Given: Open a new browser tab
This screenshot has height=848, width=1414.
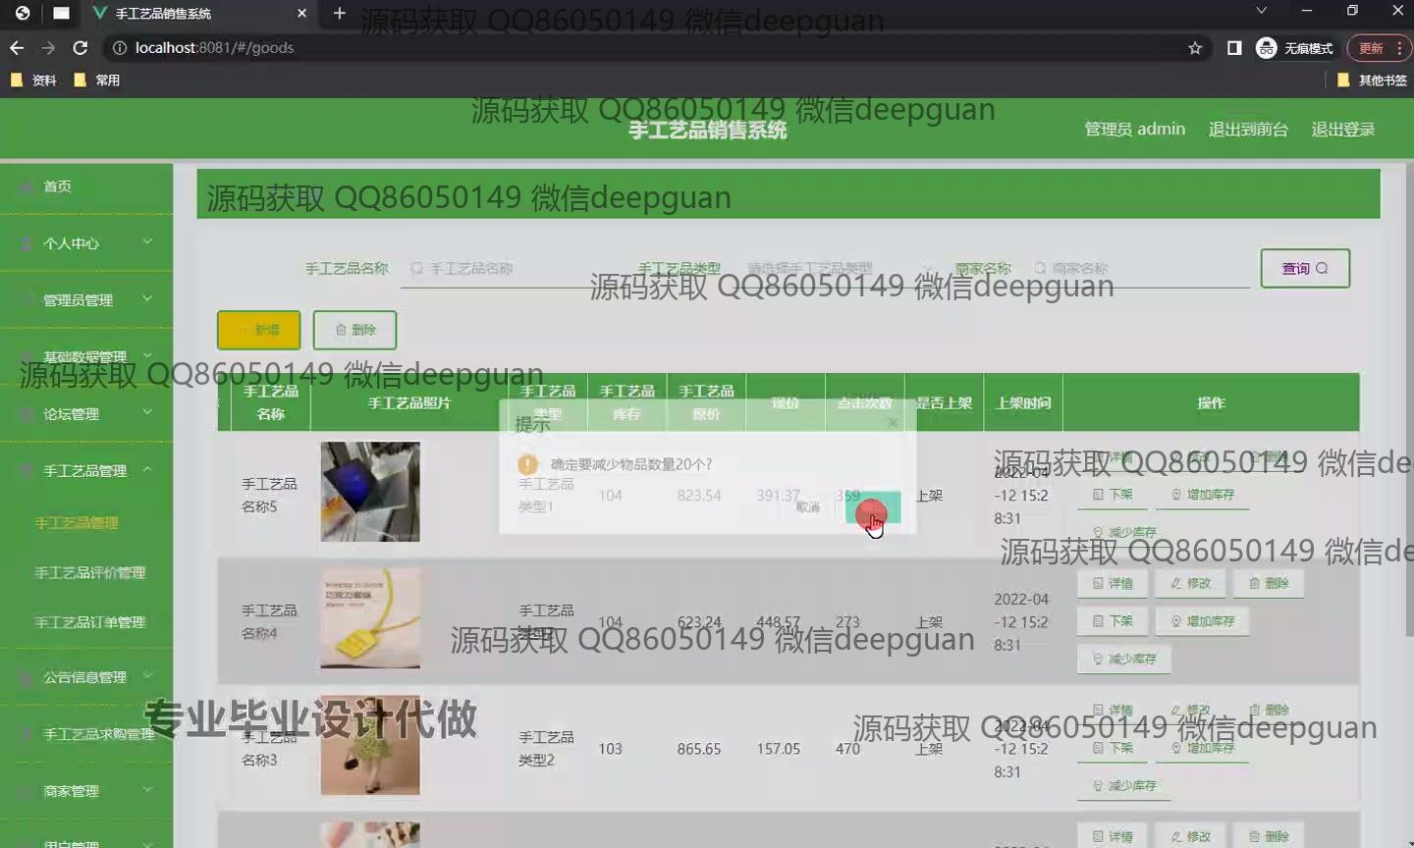Looking at the screenshot, I should click(x=340, y=13).
